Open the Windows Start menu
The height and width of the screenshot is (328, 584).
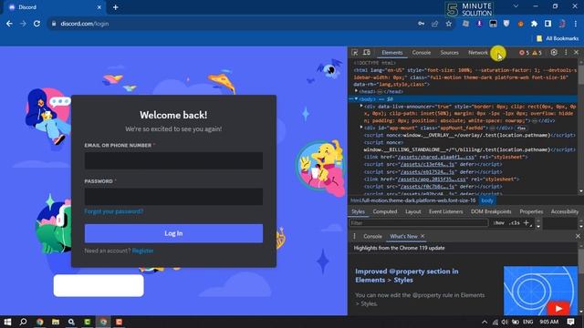(7, 322)
